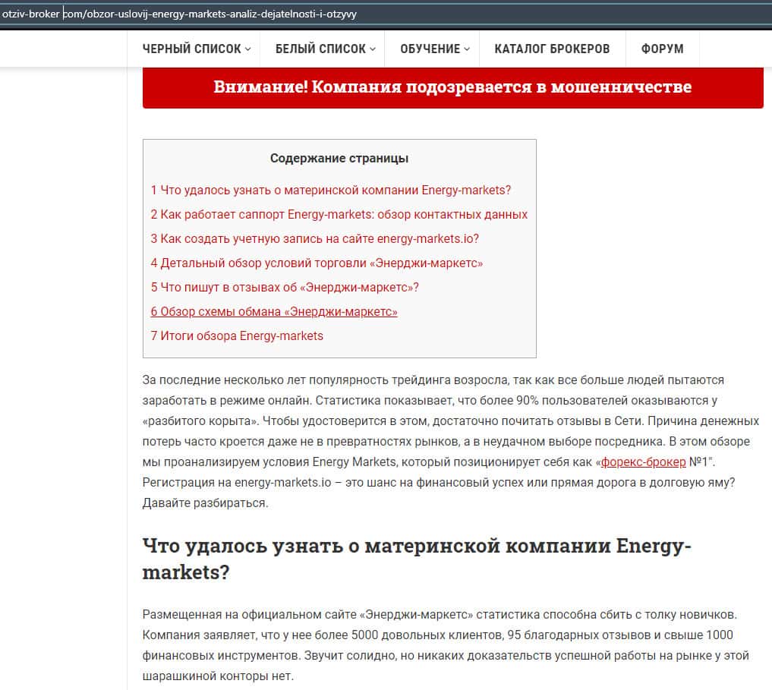This screenshot has width=772, height=690.
Task: Open section 6 Обзор схемы обмана
Action: point(274,311)
